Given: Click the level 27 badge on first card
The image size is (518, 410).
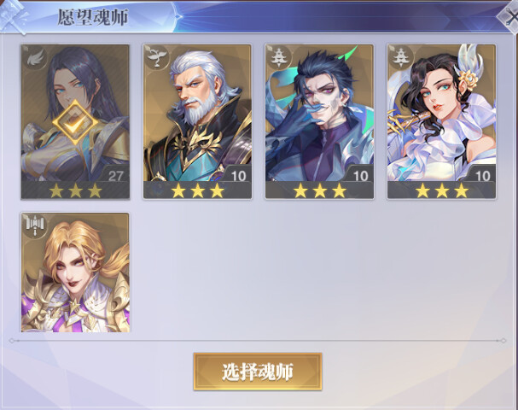Looking at the screenshot, I should (115, 176).
